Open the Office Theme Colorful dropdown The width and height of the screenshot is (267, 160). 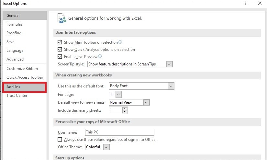[x=106, y=147]
